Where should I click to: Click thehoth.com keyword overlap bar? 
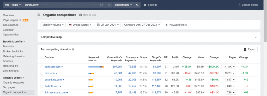click(x=90, y=86)
